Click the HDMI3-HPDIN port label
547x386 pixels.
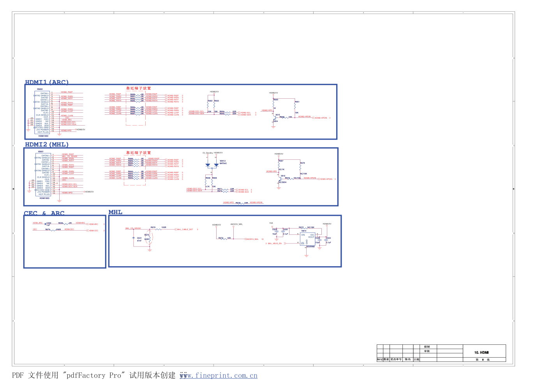[x=326, y=179]
